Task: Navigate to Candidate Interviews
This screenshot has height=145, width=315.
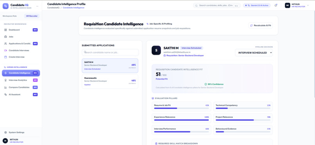Action: (x=21, y=51)
